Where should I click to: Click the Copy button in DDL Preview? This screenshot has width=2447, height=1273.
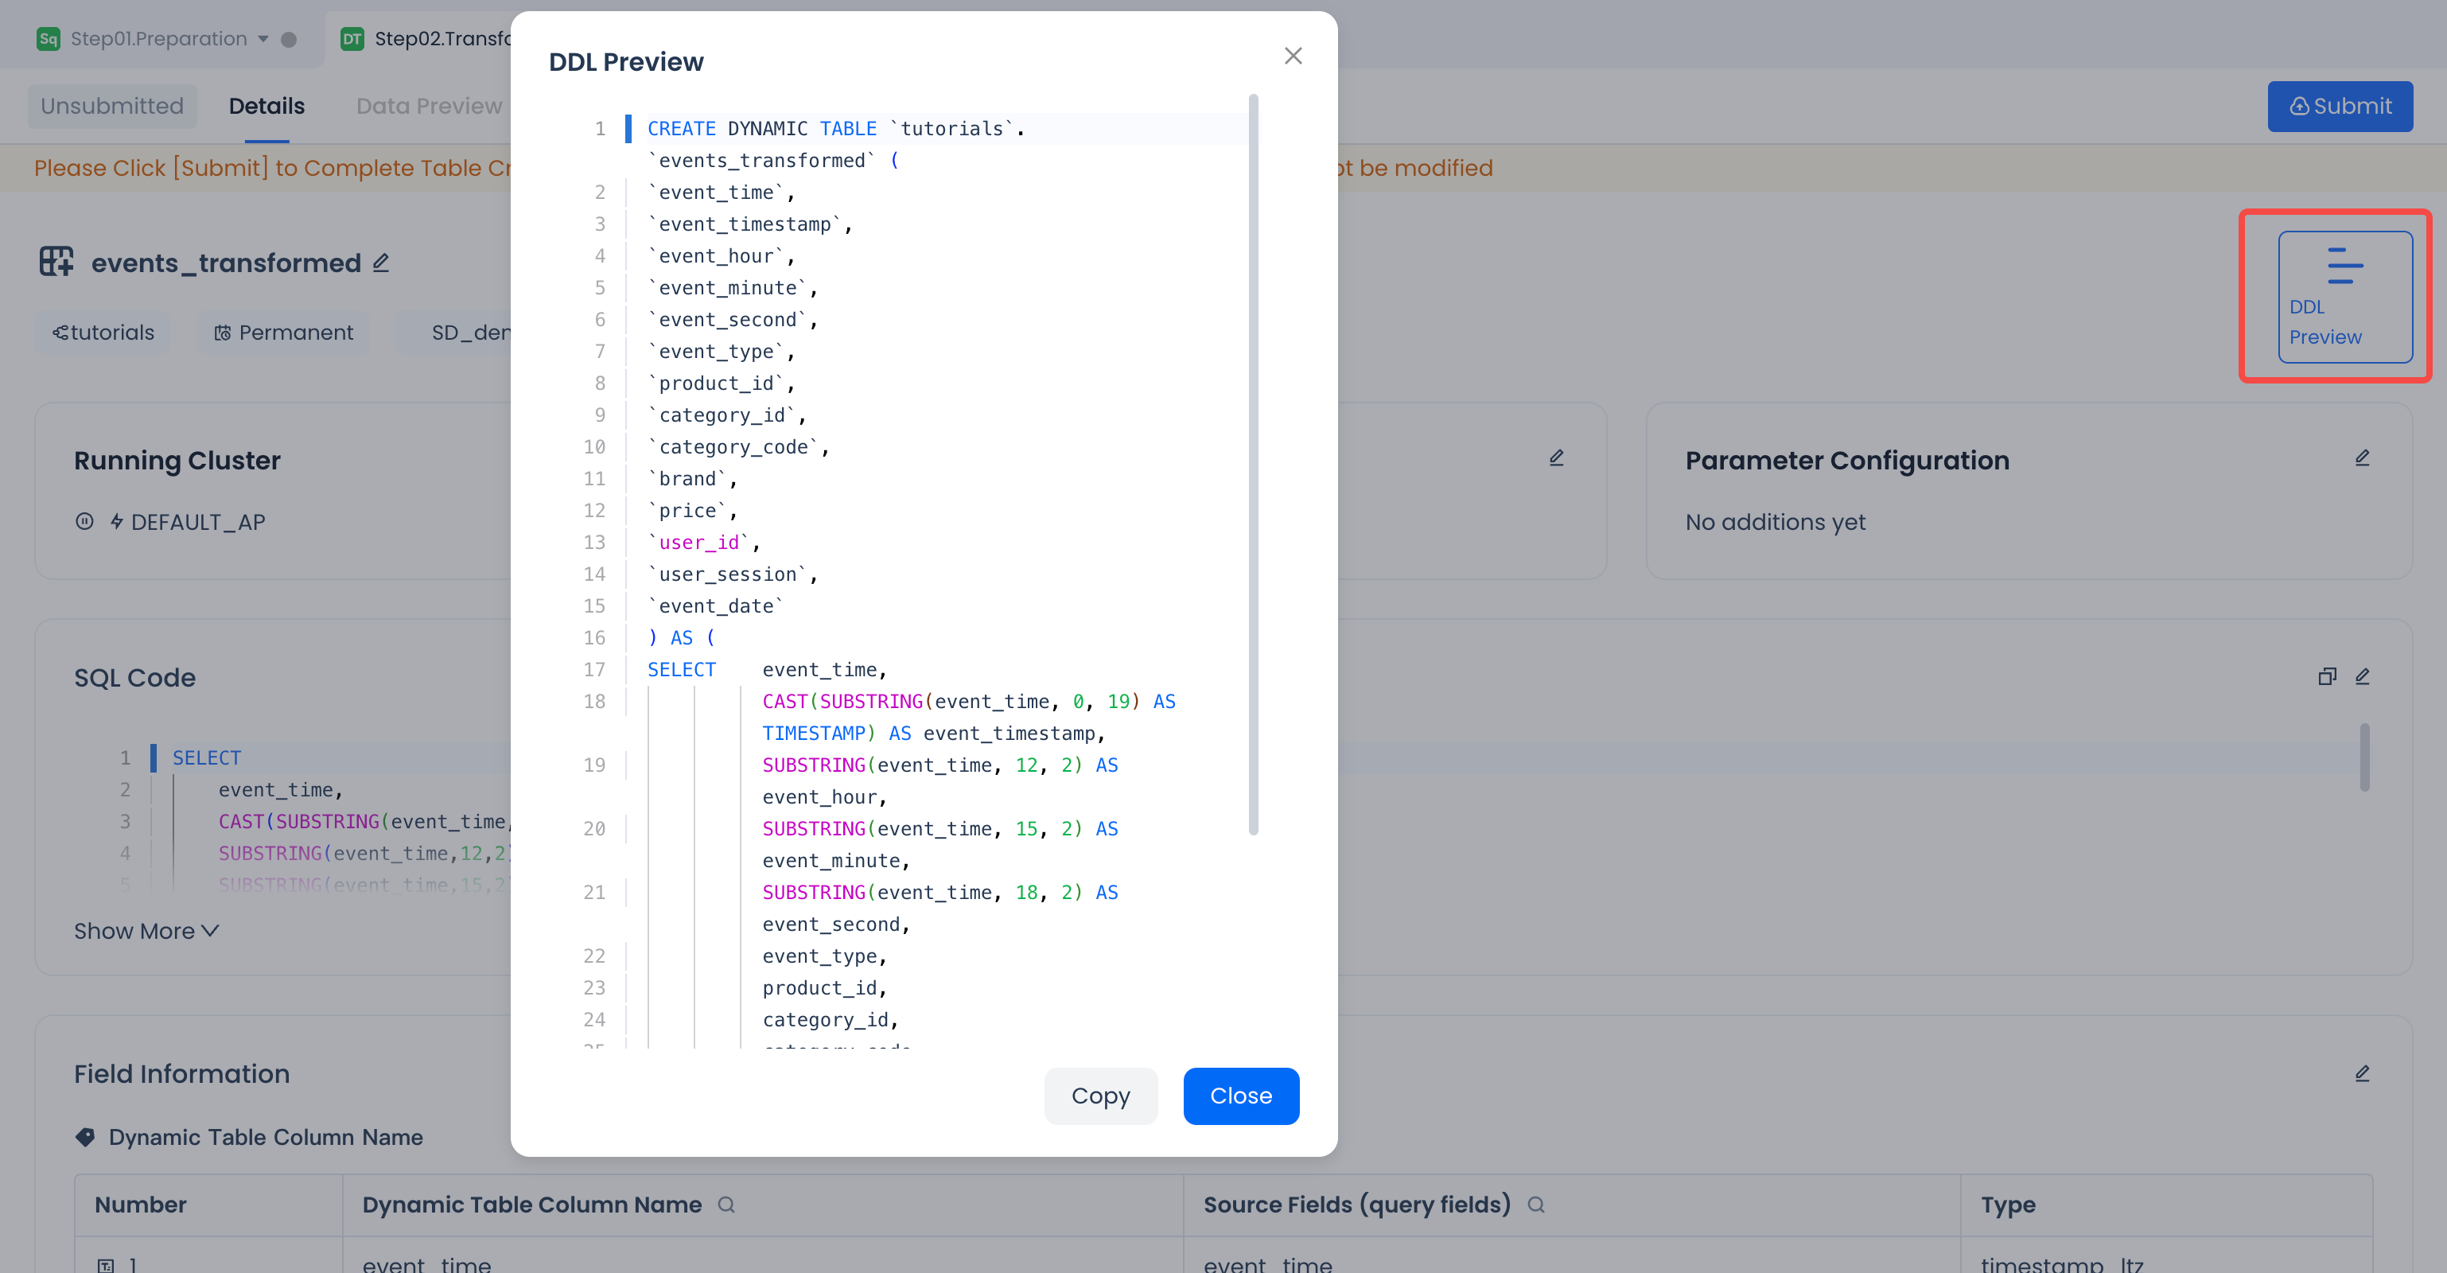pos(1100,1096)
